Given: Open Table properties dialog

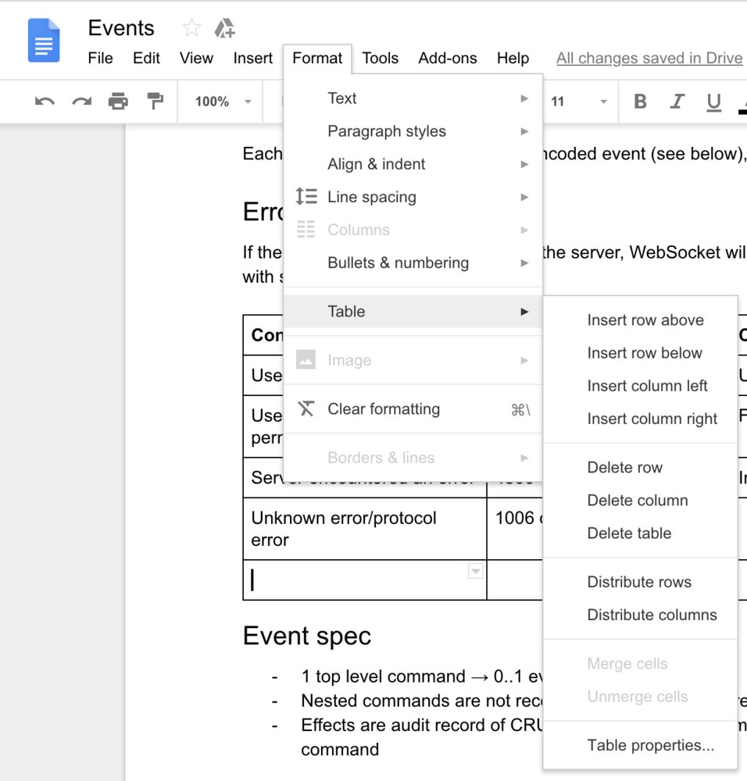Looking at the screenshot, I should (650, 746).
